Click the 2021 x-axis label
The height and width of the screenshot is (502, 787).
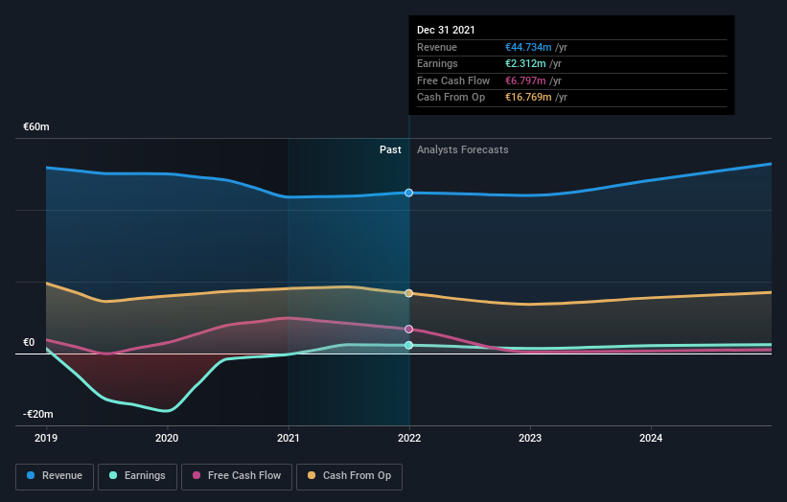[x=289, y=439]
